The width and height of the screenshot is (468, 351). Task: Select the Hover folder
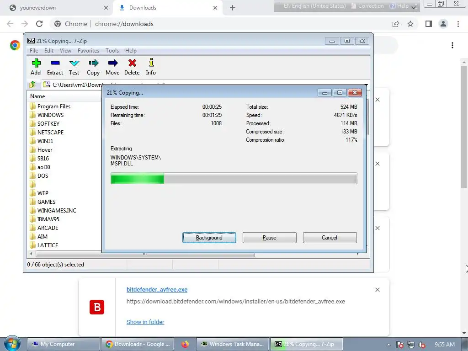point(41,150)
